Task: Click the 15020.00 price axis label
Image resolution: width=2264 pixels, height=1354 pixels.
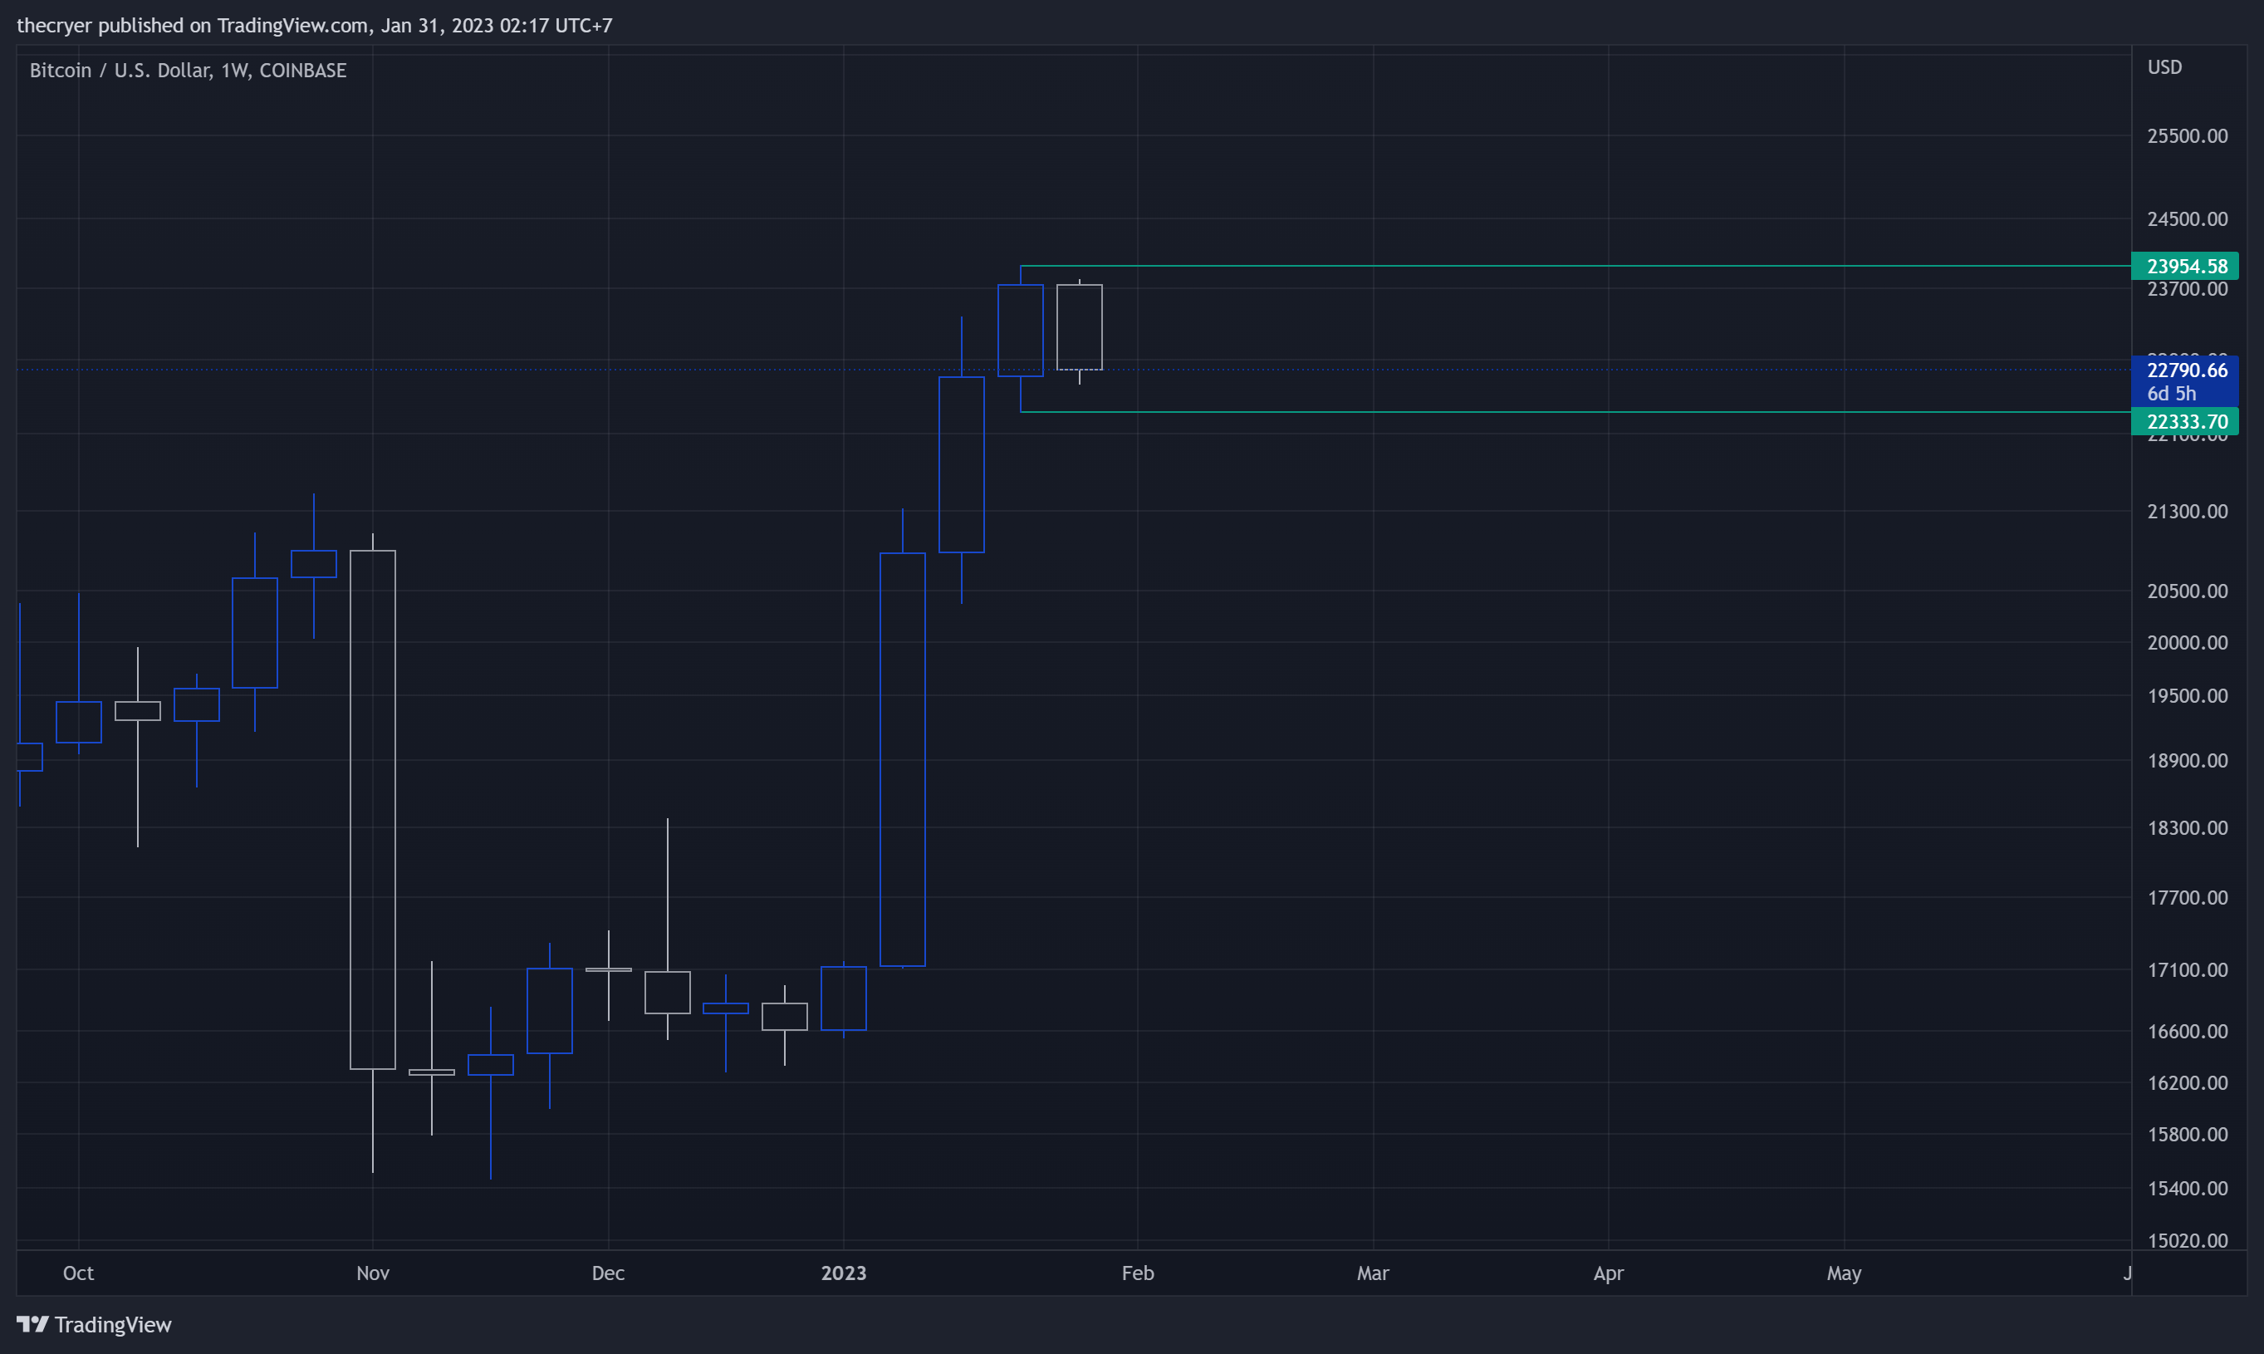Action: tap(2188, 1240)
